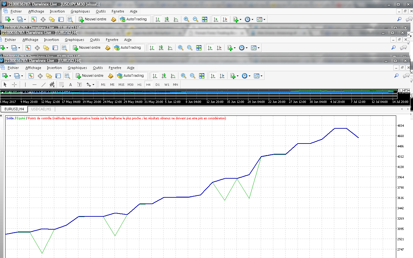Select the diagonal trendline tool

[44, 84]
